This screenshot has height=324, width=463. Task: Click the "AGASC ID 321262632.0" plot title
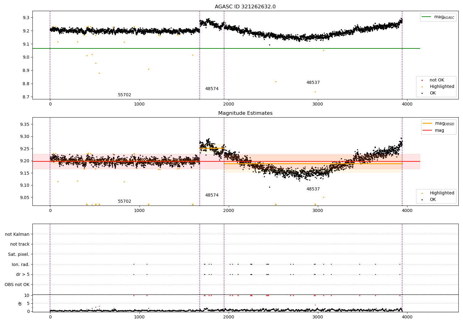245,7
